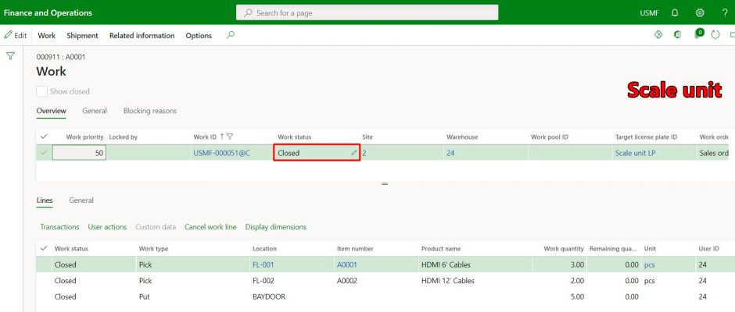The width and height of the screenshot is (735, 312).
Task: Switch to the upper General tab
Action: coord(95,112)
